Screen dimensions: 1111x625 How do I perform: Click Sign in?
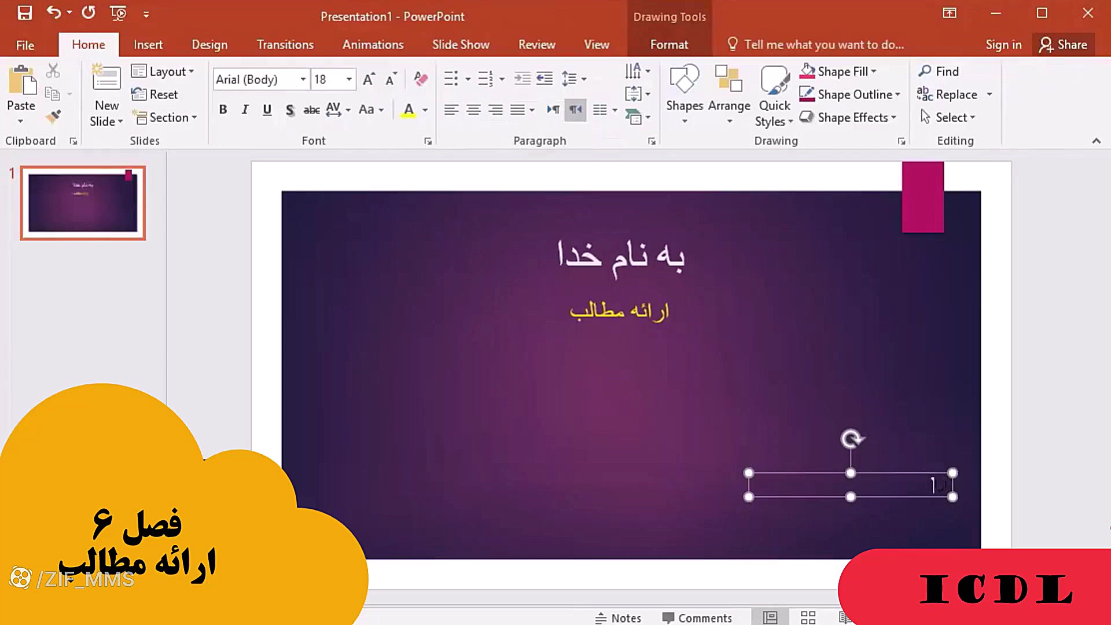(x=1003, y=45)
